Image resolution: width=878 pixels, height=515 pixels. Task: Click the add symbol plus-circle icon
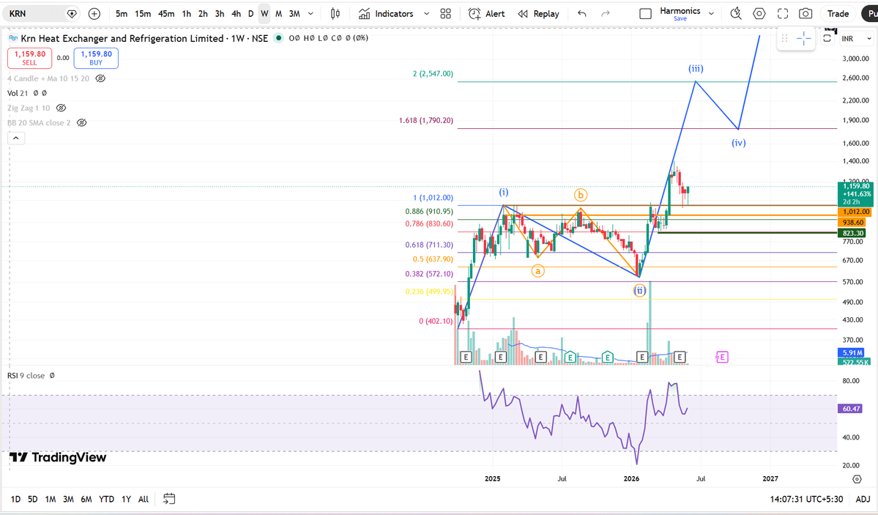tap(94, 14)
